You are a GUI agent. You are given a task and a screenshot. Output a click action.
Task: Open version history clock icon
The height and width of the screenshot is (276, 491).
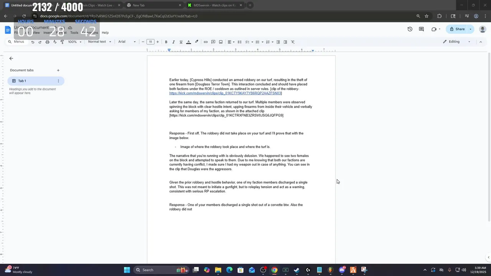pyautogui.click(x=410, y=29)
